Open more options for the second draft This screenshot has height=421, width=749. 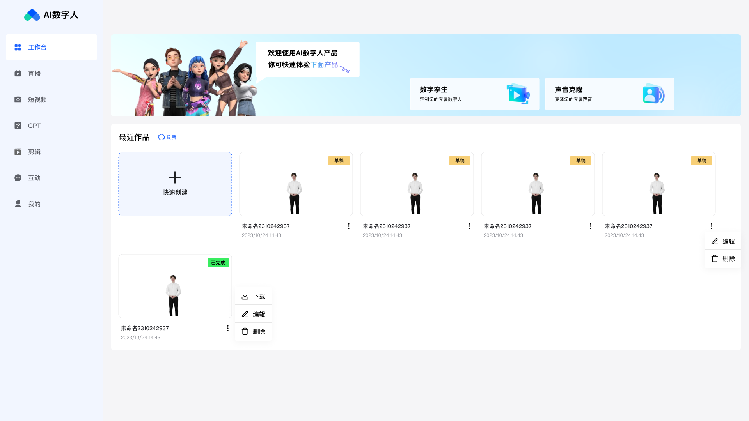pos(469,226)
